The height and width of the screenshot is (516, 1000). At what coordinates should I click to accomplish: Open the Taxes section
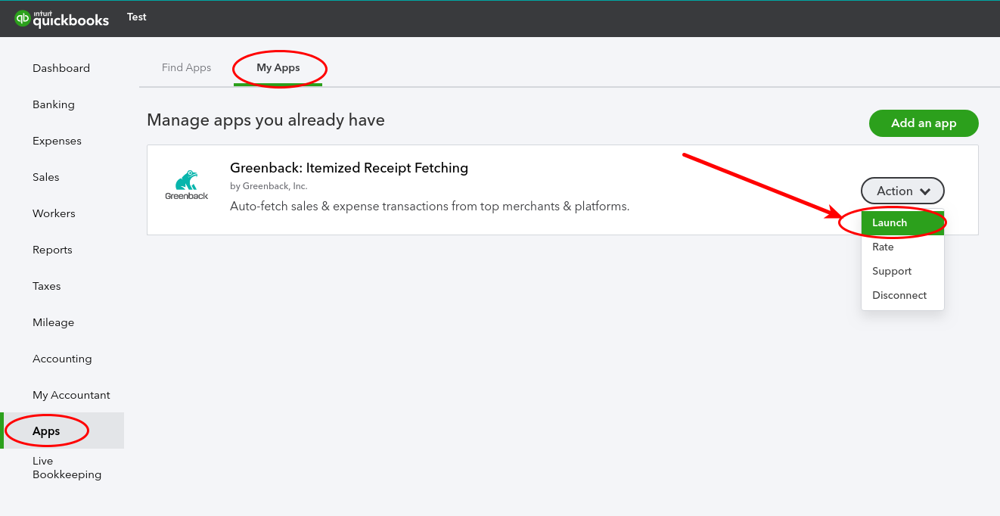tap(46, 286)
